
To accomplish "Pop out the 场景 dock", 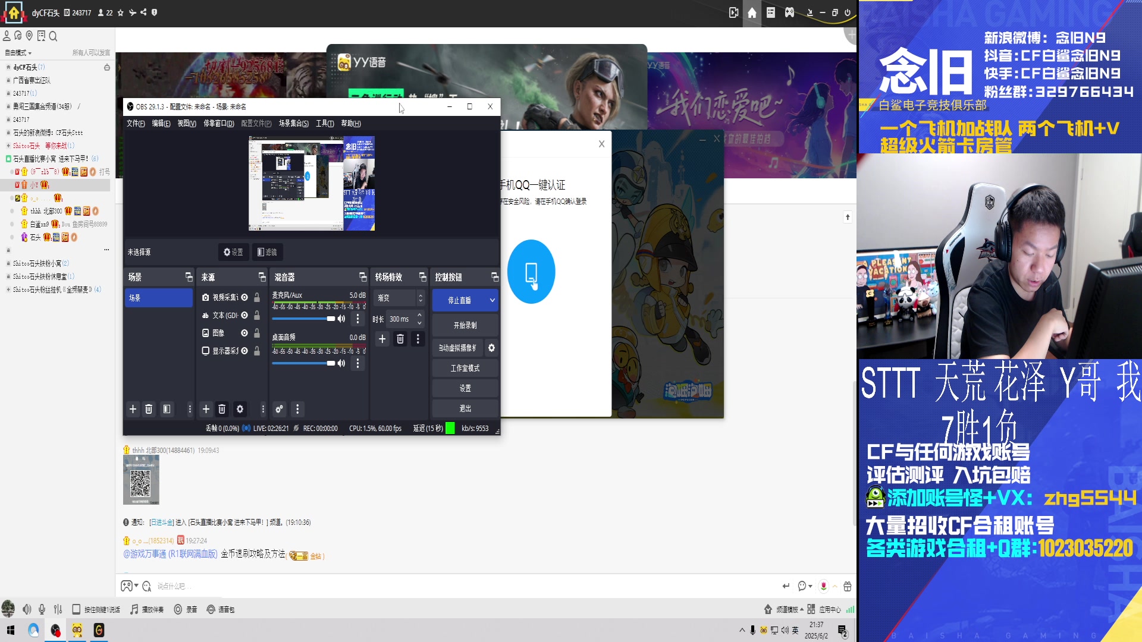I will pos(189,277).
